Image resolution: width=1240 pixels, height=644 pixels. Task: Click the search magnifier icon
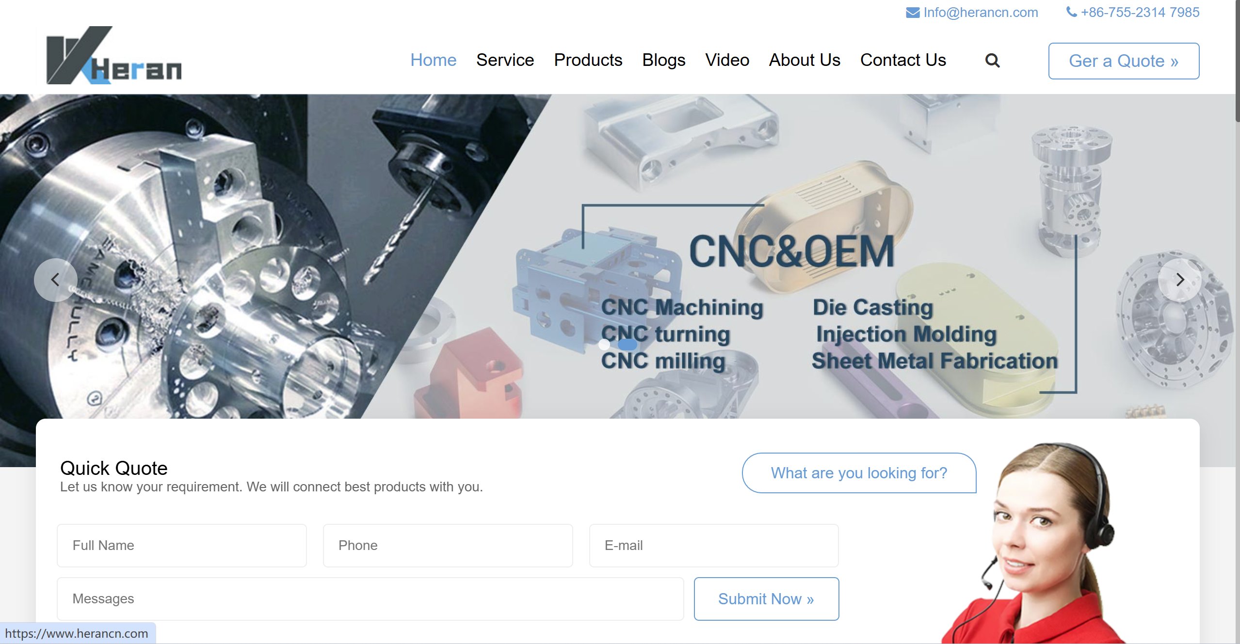click(x=992, y=61)
